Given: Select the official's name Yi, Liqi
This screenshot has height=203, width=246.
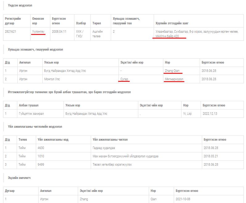Looking at the screenshot, I should (187, 114).
